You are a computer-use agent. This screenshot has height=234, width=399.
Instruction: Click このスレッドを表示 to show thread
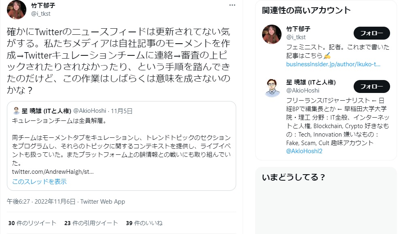pos(39,182)
